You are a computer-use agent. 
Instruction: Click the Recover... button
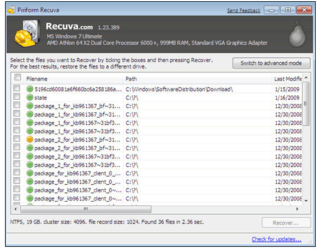(286, 223)
